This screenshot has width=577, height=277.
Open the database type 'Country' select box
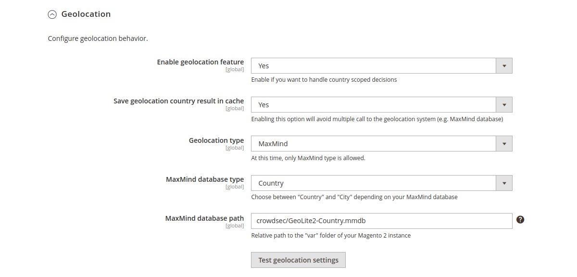point(374,183)
